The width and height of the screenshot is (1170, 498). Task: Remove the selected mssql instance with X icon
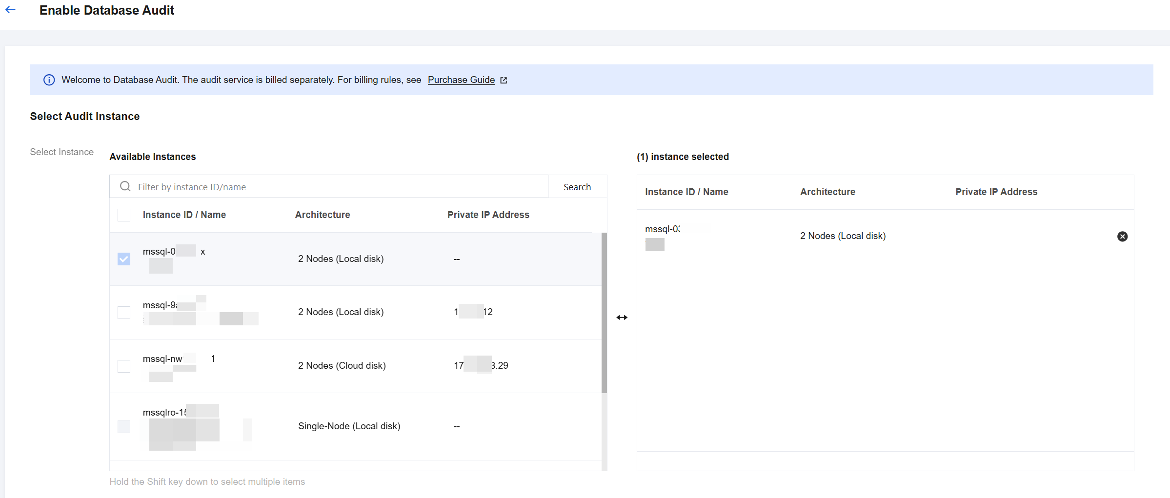pyautogui.click(x=1122, y=237)
